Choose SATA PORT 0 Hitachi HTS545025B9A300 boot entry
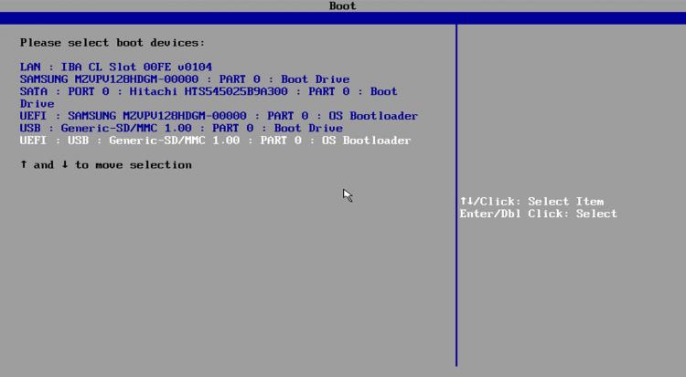The height and width of the screenshot is (377, 686). click(209, 98)
